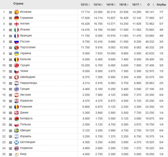The width and height of the screenshot is (168, 157).
Task: Click the Клубы column header
Action: coord(161,5)
